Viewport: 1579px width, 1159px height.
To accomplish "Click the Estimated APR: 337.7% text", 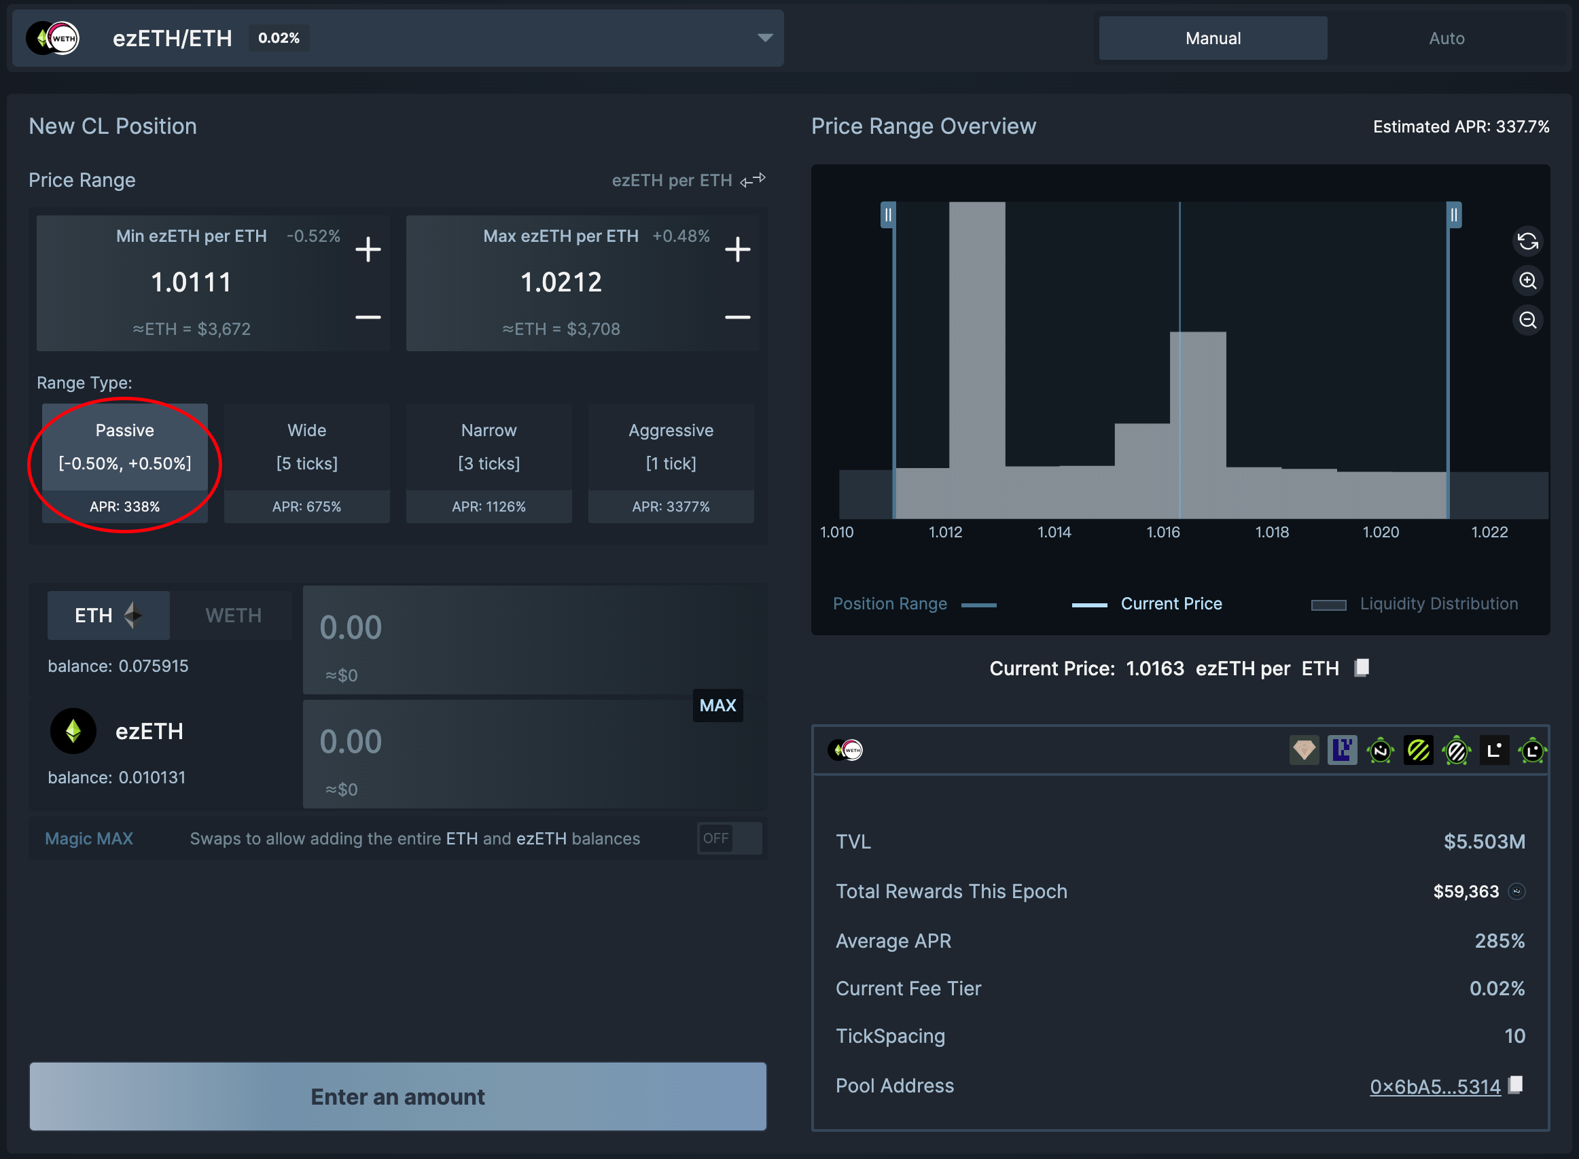I will tap(1461, 127).
